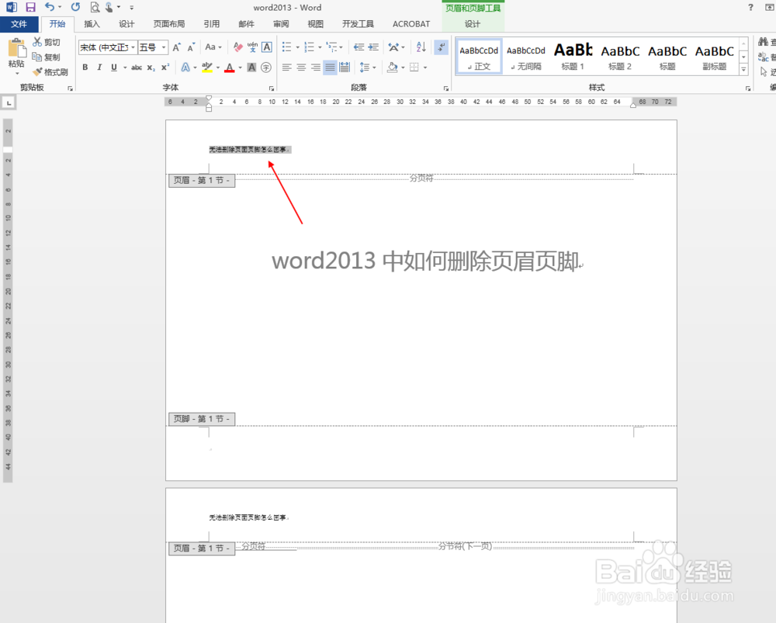The height and width of the screenshot is (623, 776).
Task: Switch to the 页面布局 tab
Action: 168,24
